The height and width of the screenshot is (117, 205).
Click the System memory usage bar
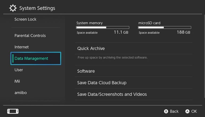pos(102,27)
